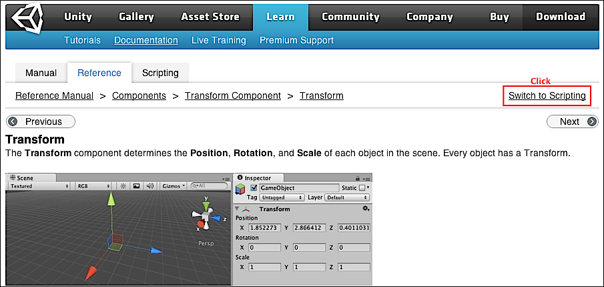Click the green Y axis arrow
The width and height of the screenshot is (604, 287).
[x=111, y=200]
